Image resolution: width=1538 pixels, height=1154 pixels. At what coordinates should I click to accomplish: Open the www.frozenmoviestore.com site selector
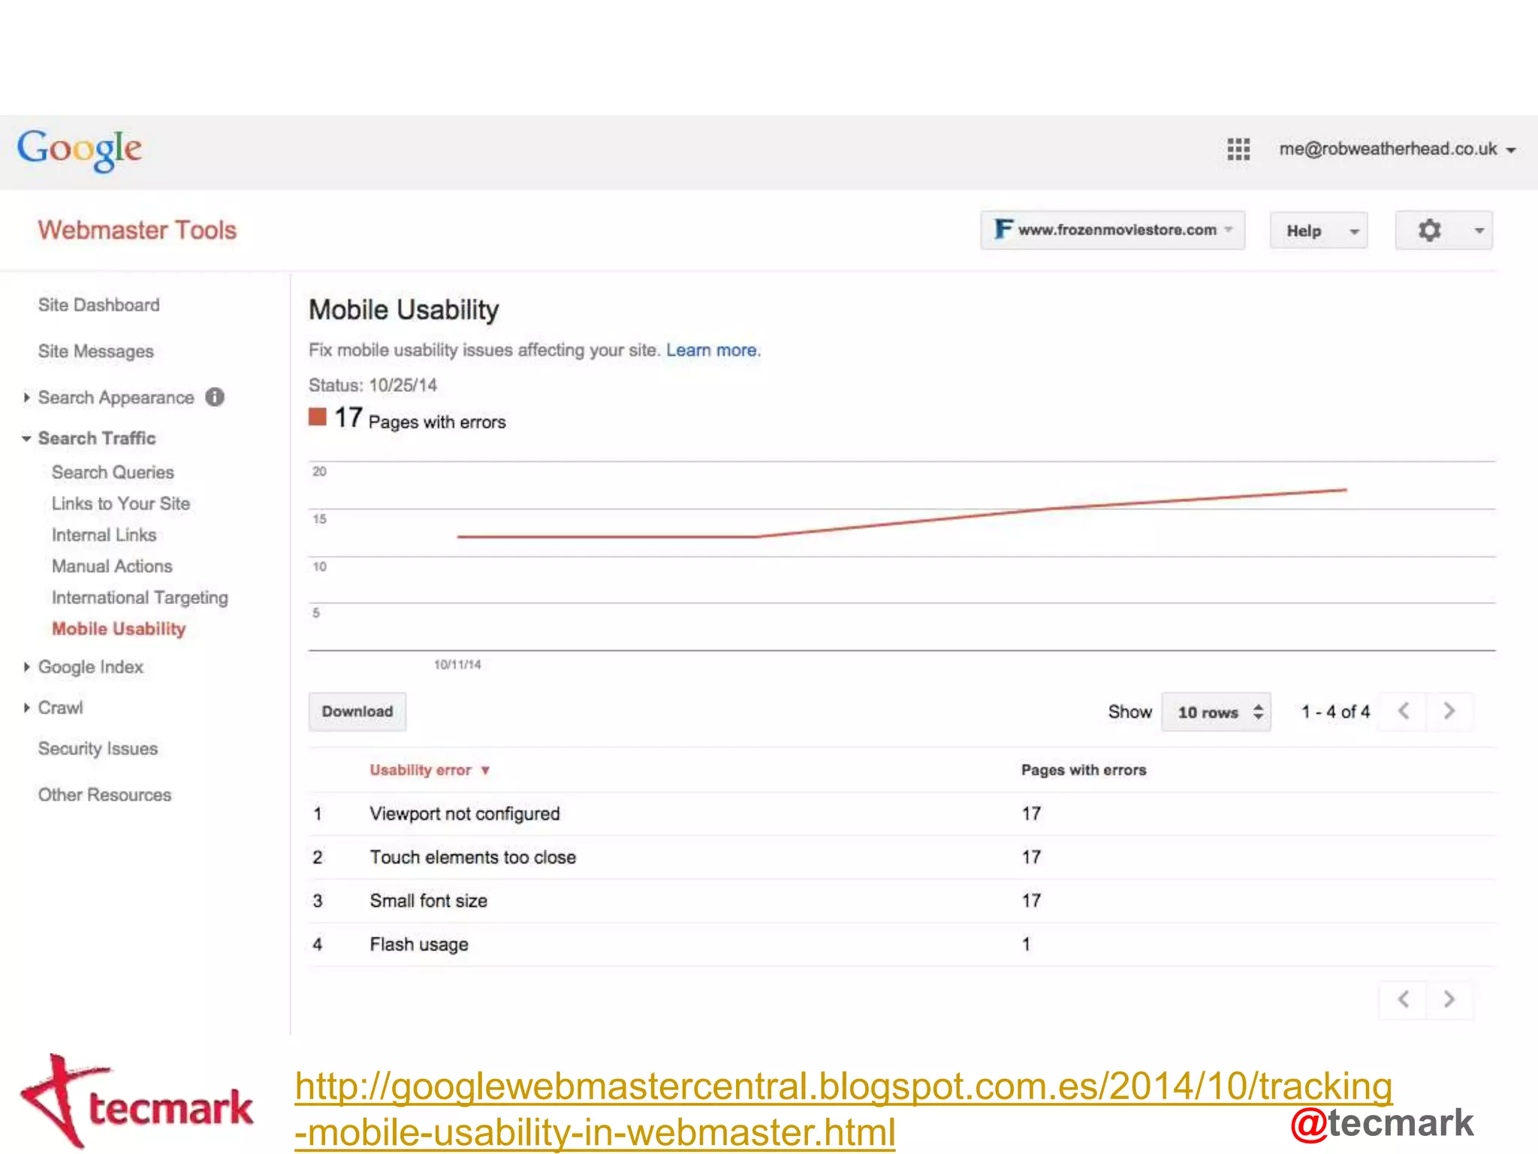coord(1112,230)
